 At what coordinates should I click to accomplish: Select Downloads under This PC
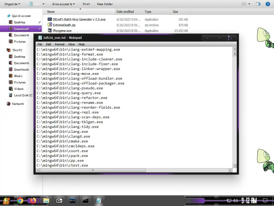pos(21,69)
